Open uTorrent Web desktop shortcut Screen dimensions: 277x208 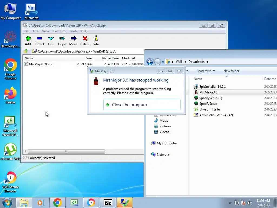10,152
